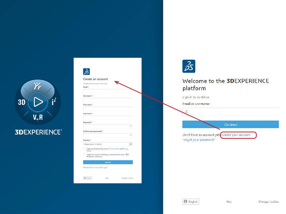
Task: Click the 3DS logo above the welcome message
Action: pyautogui.click(x=189, y=66)
